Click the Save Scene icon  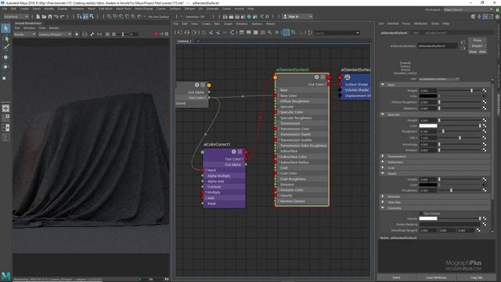pos(50,16)
